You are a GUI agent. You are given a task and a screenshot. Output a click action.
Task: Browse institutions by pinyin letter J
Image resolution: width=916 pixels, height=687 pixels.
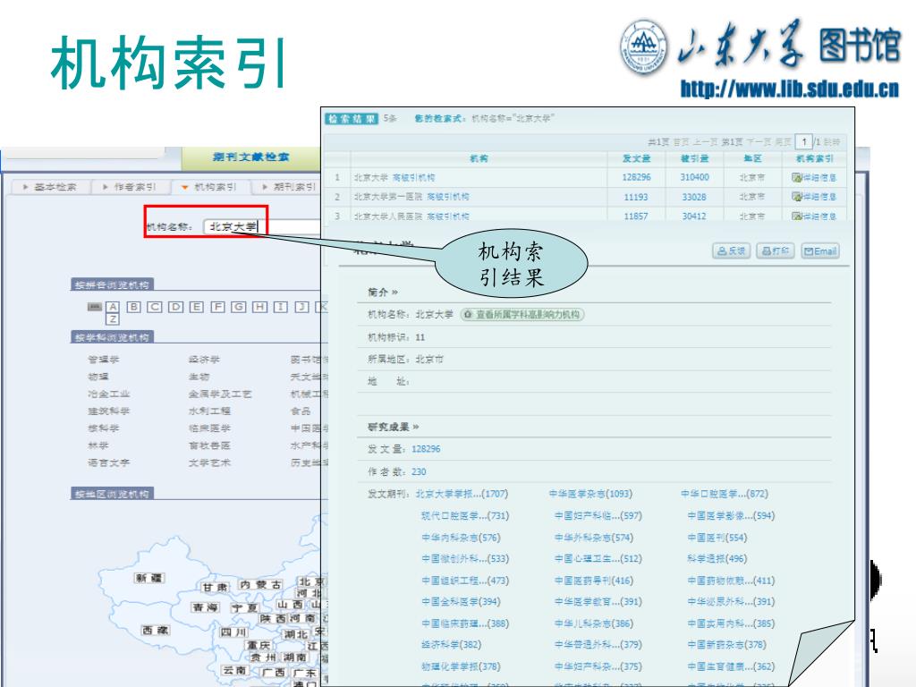coord(302,307)
